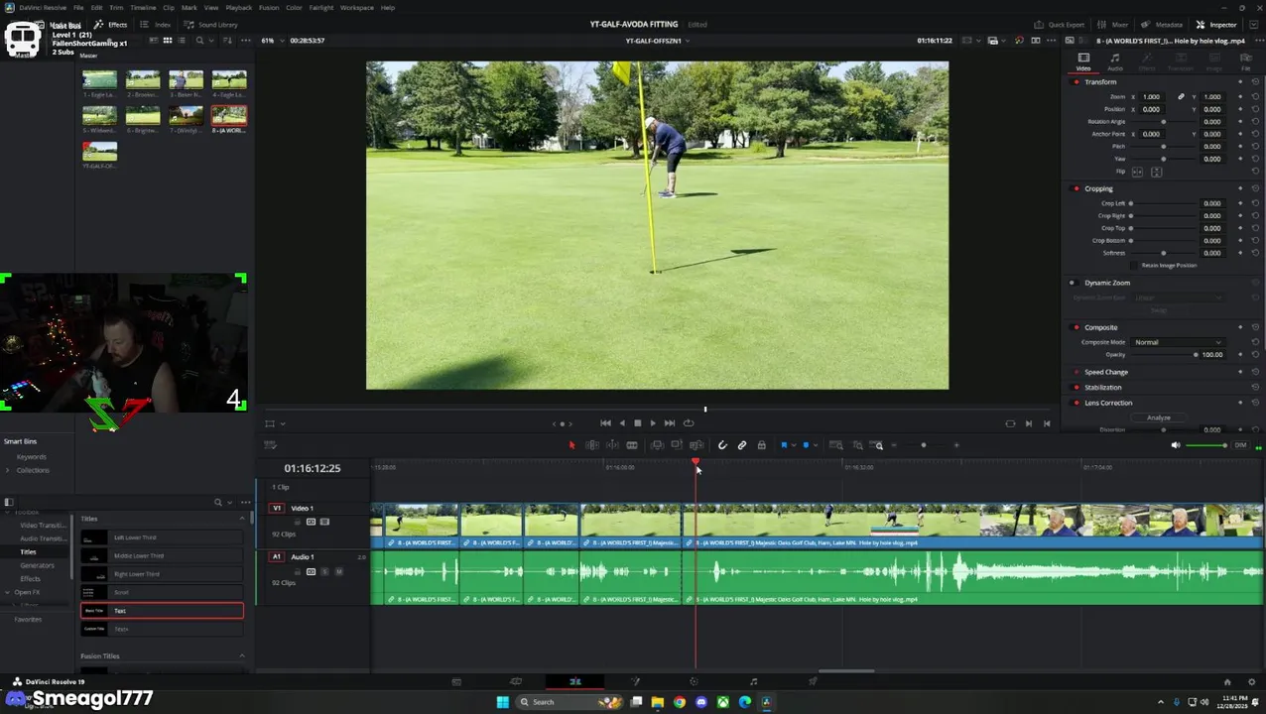Open the Inspector panel
This screenshot has height=714, width=1266.
pyautogui.click(x=1216, y=25)
